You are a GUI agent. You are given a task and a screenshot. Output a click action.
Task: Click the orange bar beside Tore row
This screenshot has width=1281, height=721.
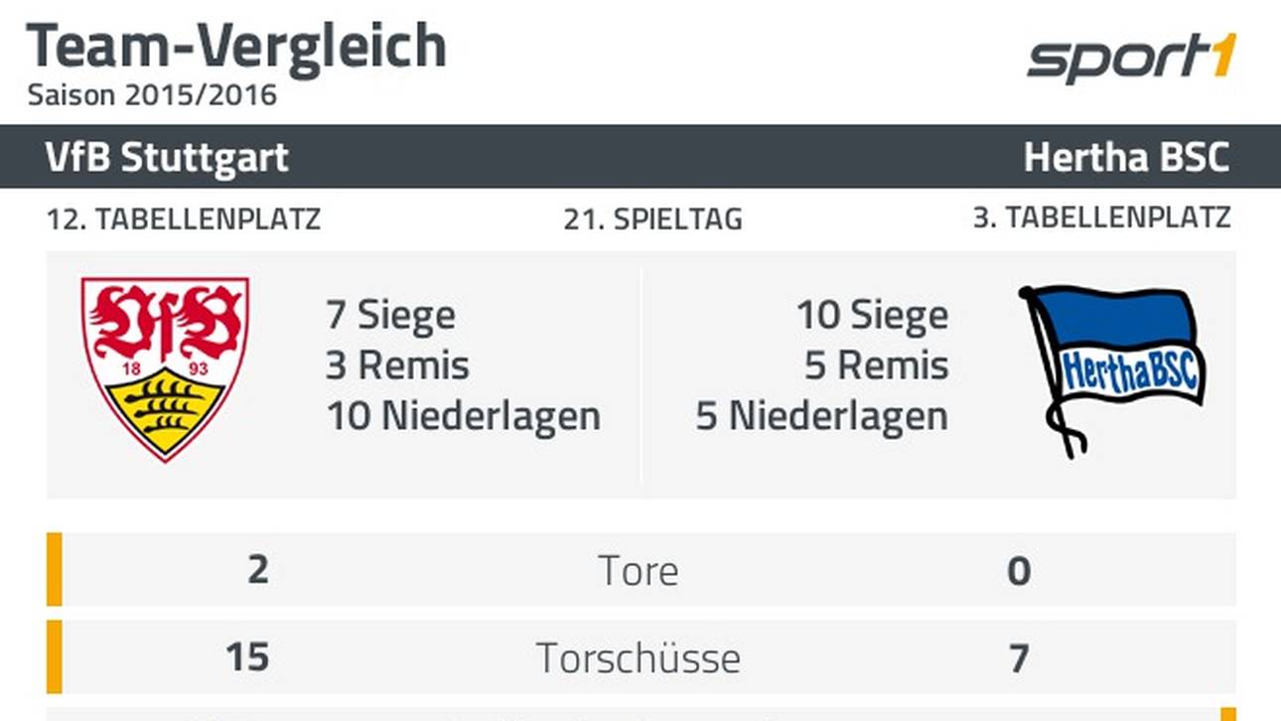click(55, 569)
